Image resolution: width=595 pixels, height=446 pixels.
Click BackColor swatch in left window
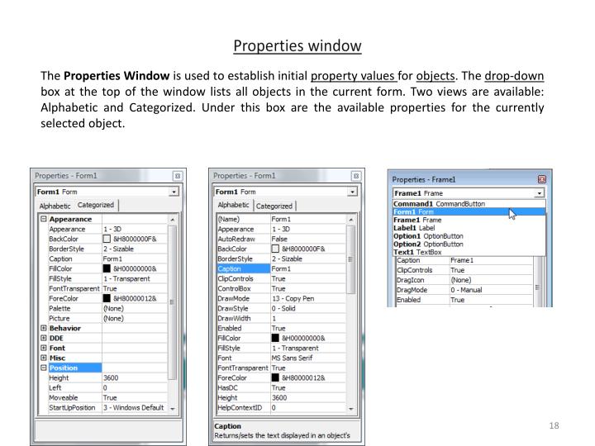(107, 239)
